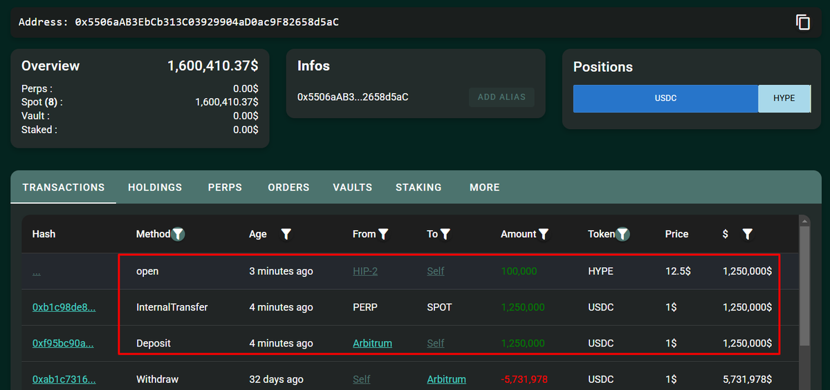Click the scrollbar up arrow of the table
Screen dimensions: 830x390
pyautogui.click(x=804, y=221)
